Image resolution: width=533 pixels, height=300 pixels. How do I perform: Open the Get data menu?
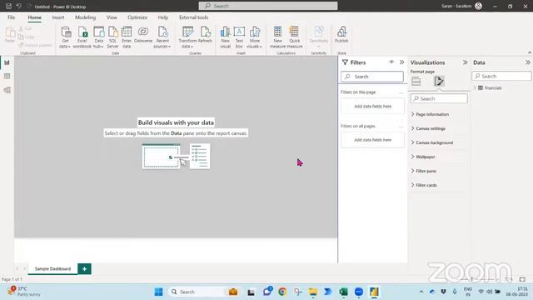tap(65, 37)
